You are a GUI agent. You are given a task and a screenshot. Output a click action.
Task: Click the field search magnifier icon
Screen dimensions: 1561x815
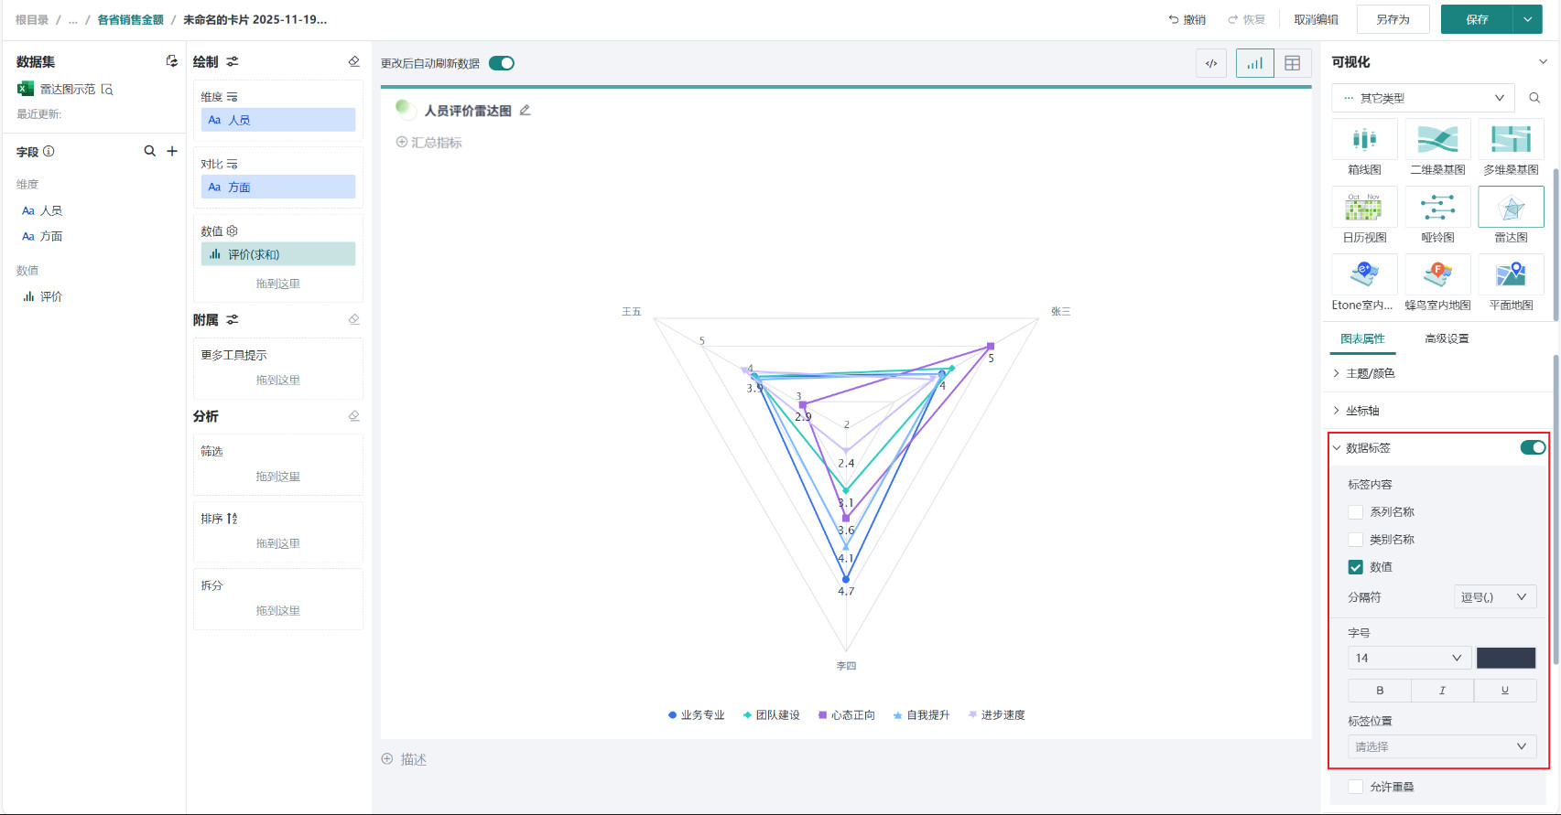tap(149, 152)
